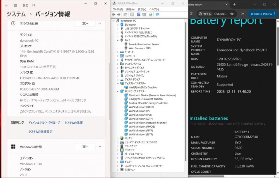Click monitor icon in Device Manager toolbar

point(157,14)
